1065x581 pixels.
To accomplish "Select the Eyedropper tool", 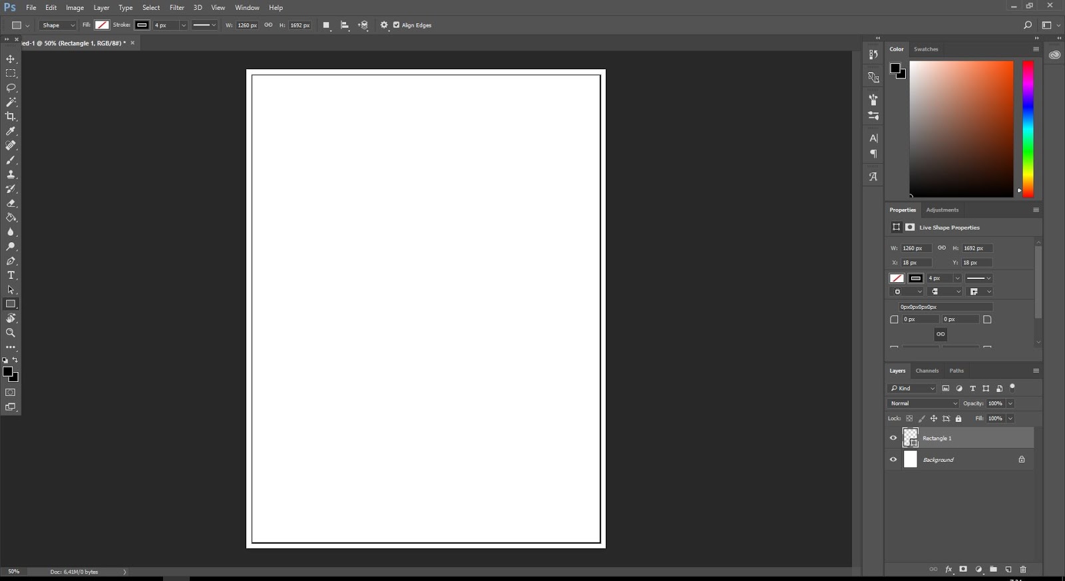I will click(11, 131).
